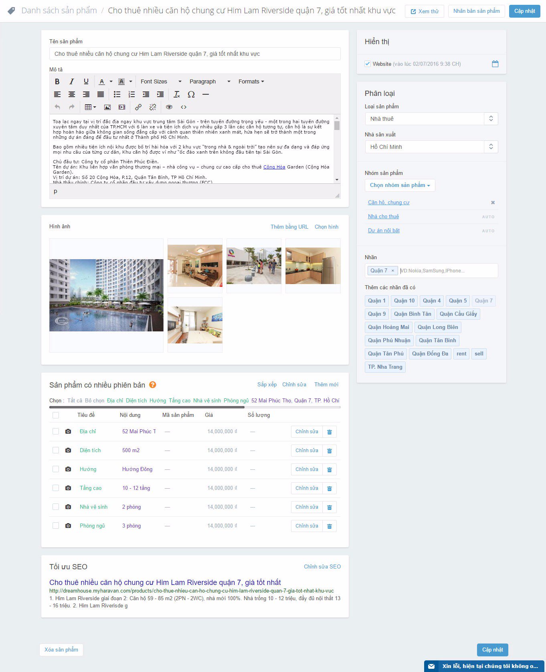The image size is (546, 672).
Task: Filter variants by Phòng ngủ option
Action: 236,400
